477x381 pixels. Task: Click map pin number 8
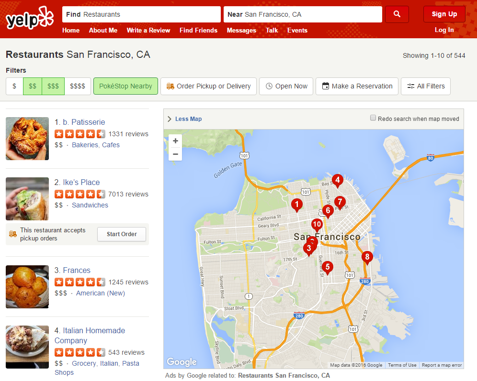[x=367, y=258]
